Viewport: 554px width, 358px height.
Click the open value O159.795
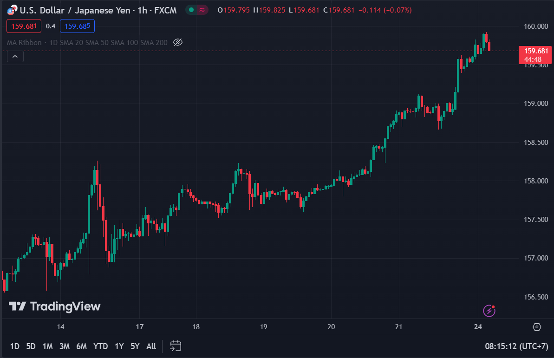click(234, 10)
